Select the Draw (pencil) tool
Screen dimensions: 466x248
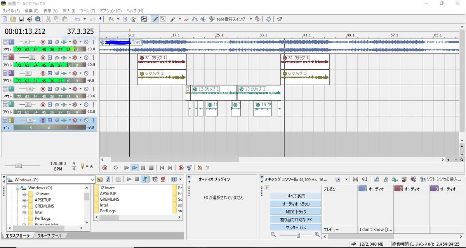point(155,19)
